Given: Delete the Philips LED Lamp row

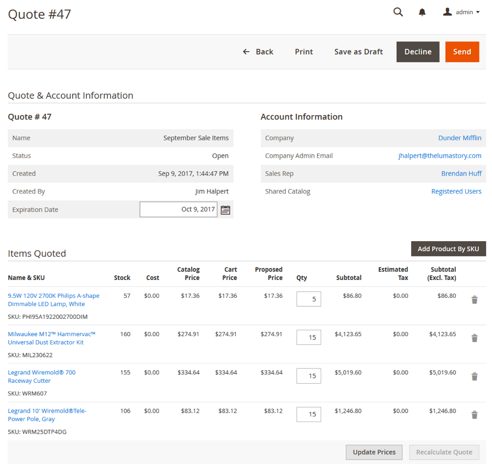Looking at the screenshot, I should pos(474,300).
